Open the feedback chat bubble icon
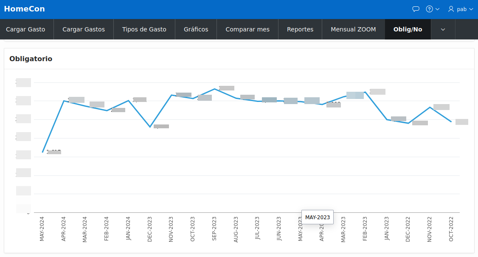 [416, 8]
